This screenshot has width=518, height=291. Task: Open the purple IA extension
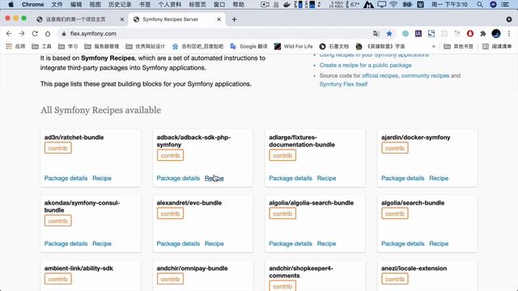point(418,33)
